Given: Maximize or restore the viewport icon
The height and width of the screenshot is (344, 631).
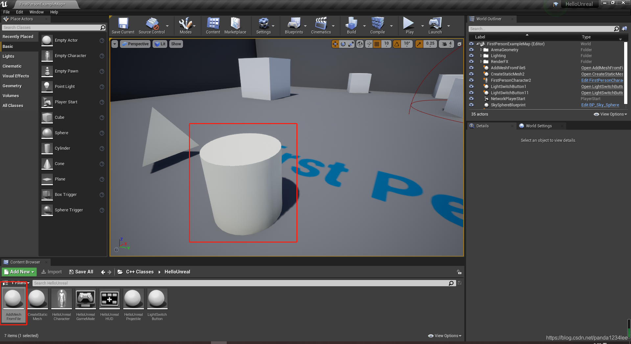Looking at the screenshot, I should point(459,44).
